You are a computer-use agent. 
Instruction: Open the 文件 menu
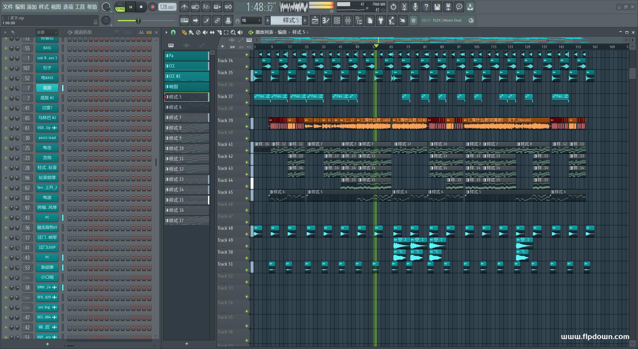pos(8,7)
